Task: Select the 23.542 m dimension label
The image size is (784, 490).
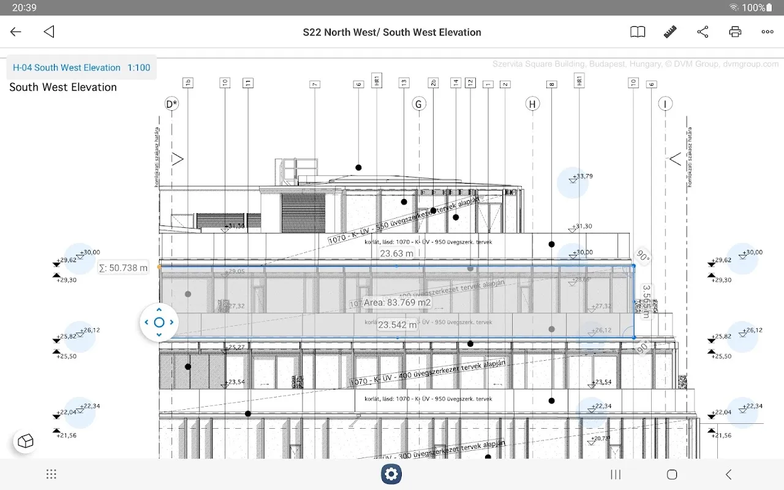Action: point(397,325)
